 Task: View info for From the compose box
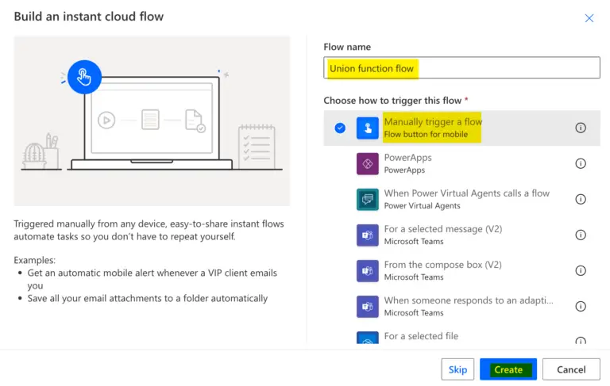tap(581, 270)
